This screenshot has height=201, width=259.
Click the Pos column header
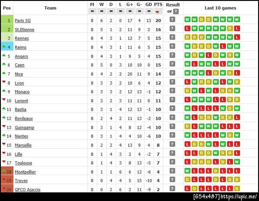(x=7, y=8)
